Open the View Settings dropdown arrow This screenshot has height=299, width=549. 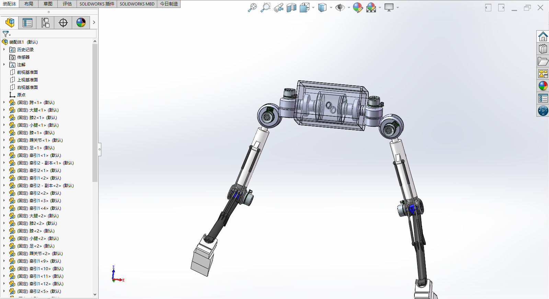pos(398,8)
